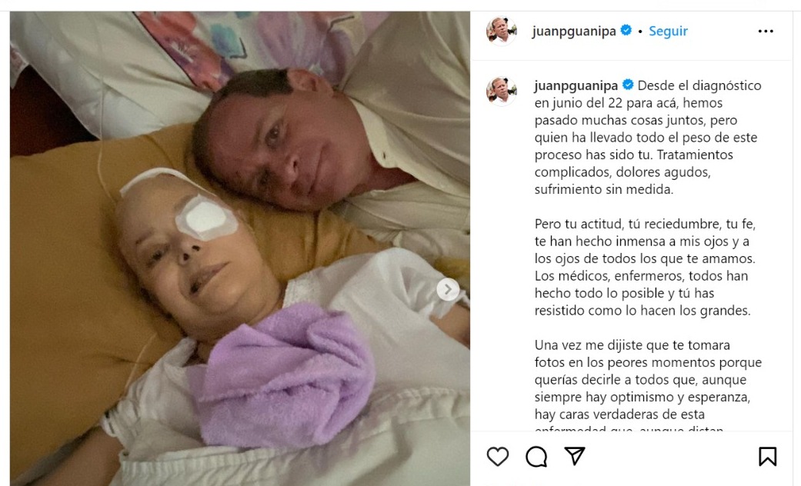Screen dimensions: 801x486
Task: Like the post with the heart icon
Action: pos(498,456)
